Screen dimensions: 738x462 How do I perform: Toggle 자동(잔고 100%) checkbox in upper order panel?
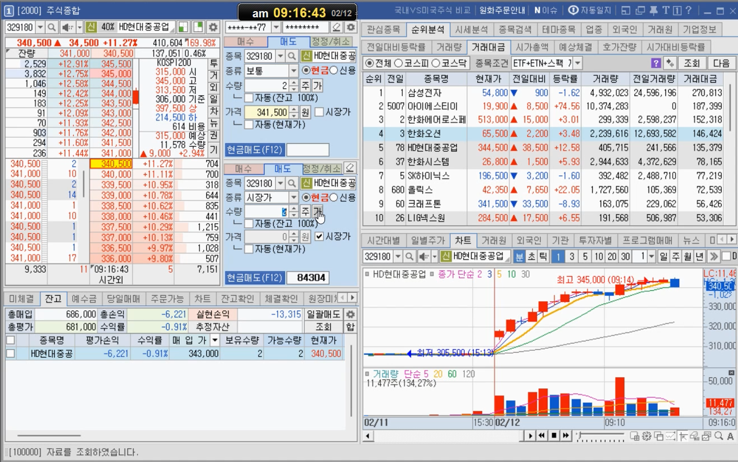pos(249,98)
